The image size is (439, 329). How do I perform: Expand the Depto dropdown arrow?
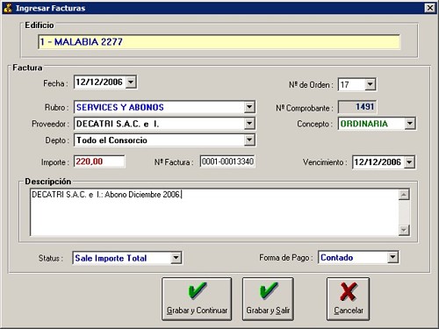249,140
